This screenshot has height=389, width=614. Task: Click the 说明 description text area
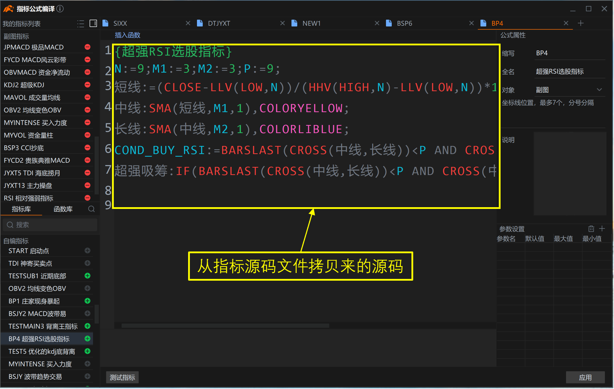click(x=570, y=173)
